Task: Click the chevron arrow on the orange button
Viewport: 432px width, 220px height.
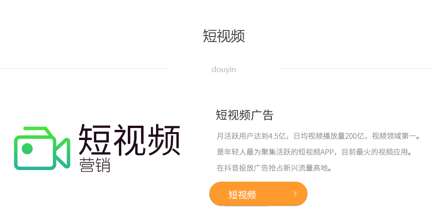Action: (295, 194)
